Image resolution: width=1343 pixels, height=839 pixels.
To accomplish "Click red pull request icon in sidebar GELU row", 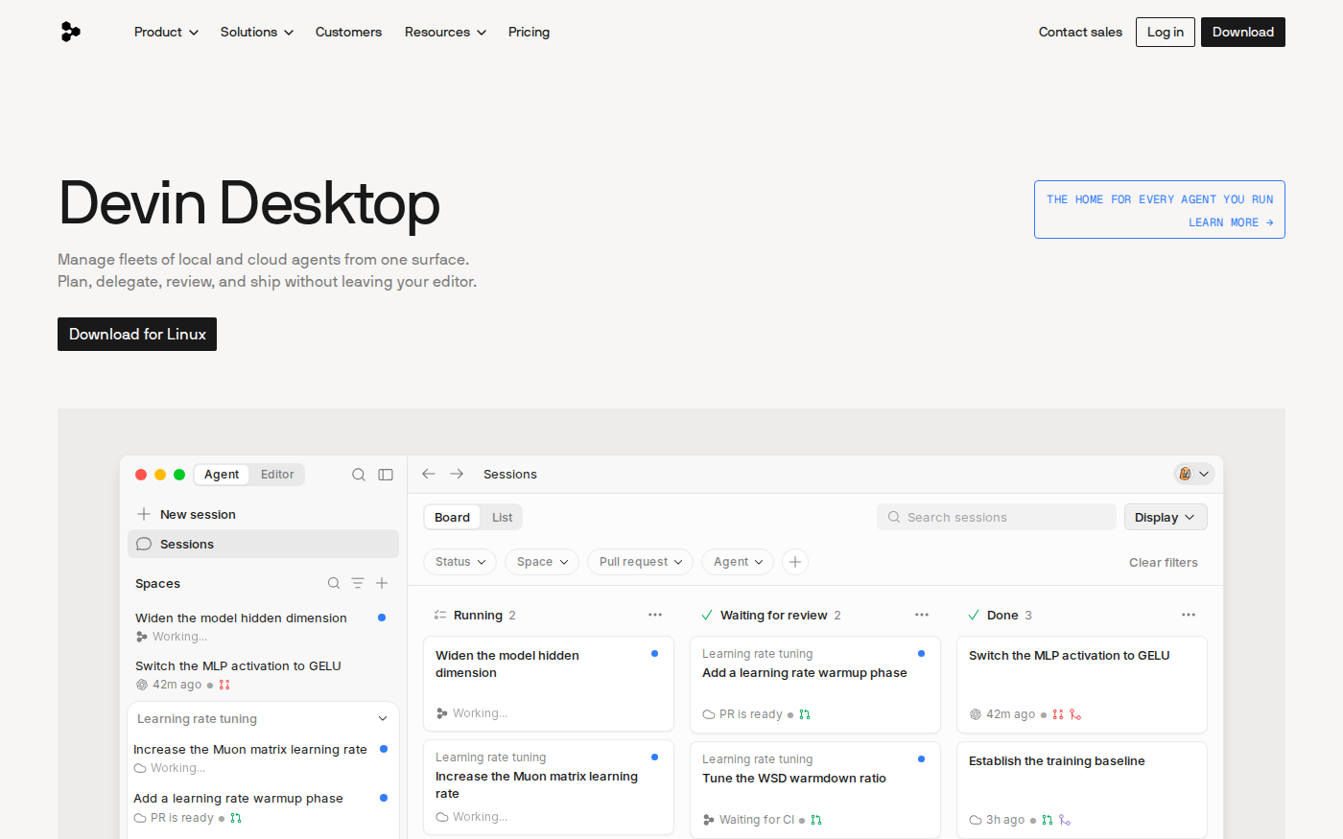I will click(x=224, y=685).
